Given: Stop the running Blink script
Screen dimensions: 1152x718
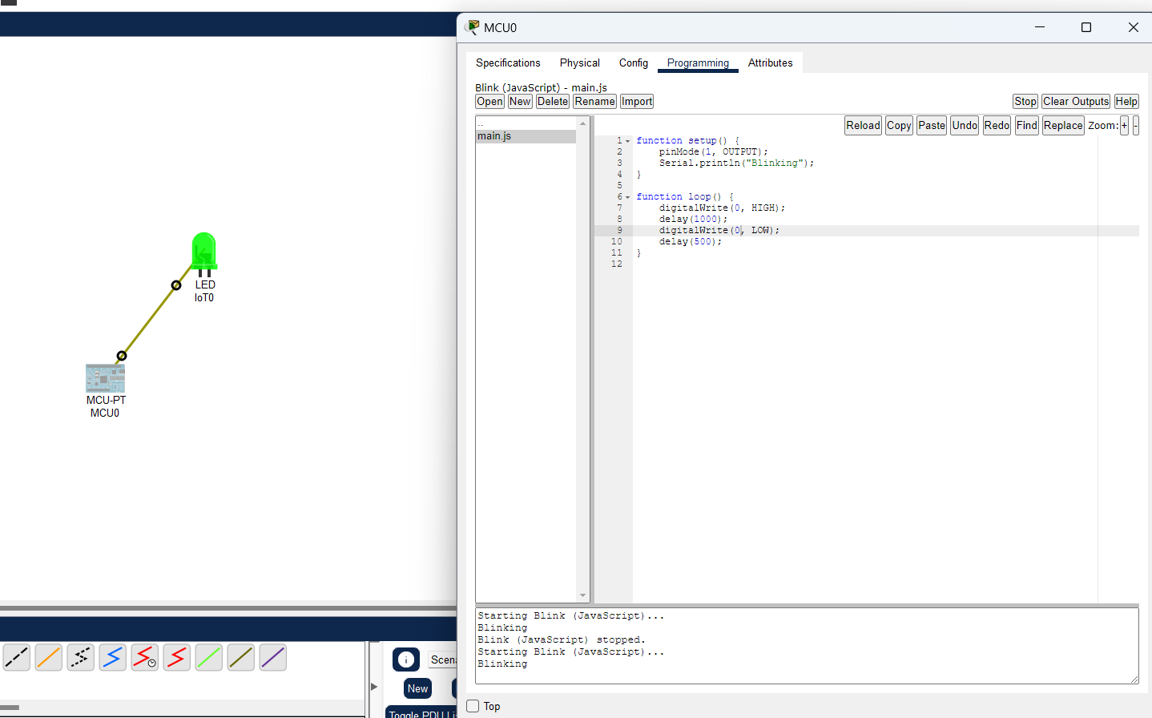Looking at the screenshot, I should [1025, 101].
